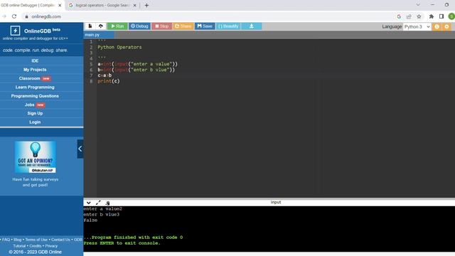Click code line 8 'print(c)'
455x256 pixels.
coord(109,81)
